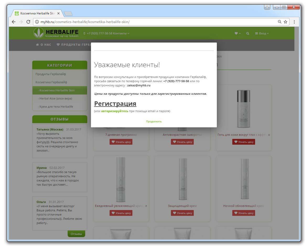Click Узнать цену for Ночной обновляющий крем

click(244, 213)
